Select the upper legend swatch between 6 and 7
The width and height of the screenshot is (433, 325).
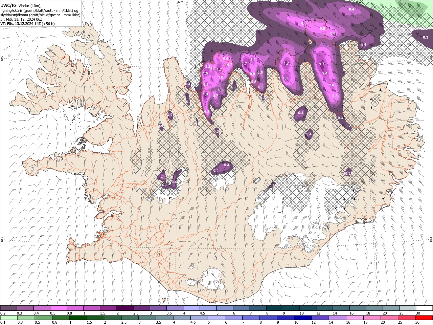point(241,308)
